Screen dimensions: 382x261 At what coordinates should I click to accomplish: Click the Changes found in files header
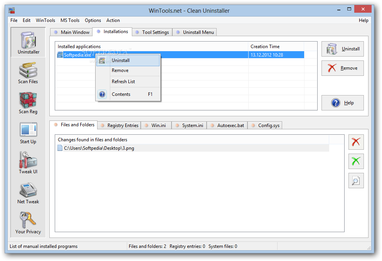[192, 140]
